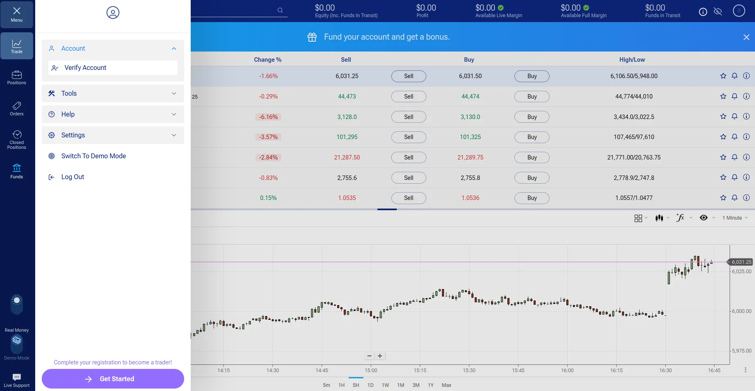Click the user profile avatar icon
The width and height of the screenshot is (755, 391).
113,13
